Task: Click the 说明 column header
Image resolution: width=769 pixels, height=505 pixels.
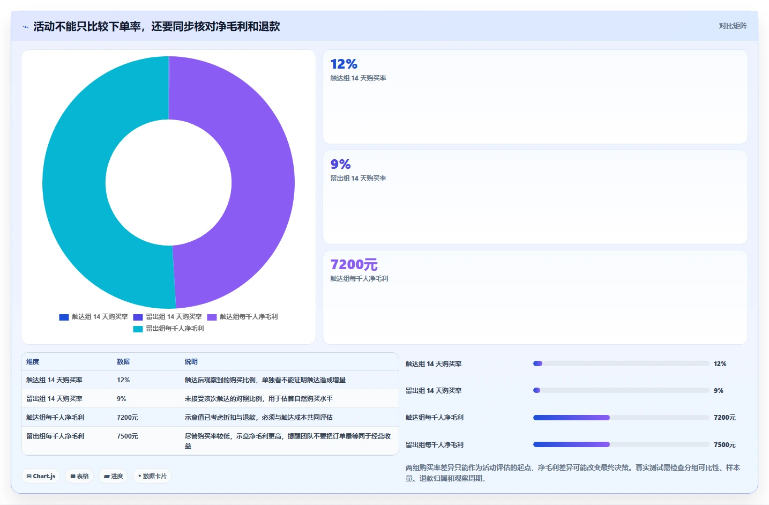Action: (x=191, y=362)
